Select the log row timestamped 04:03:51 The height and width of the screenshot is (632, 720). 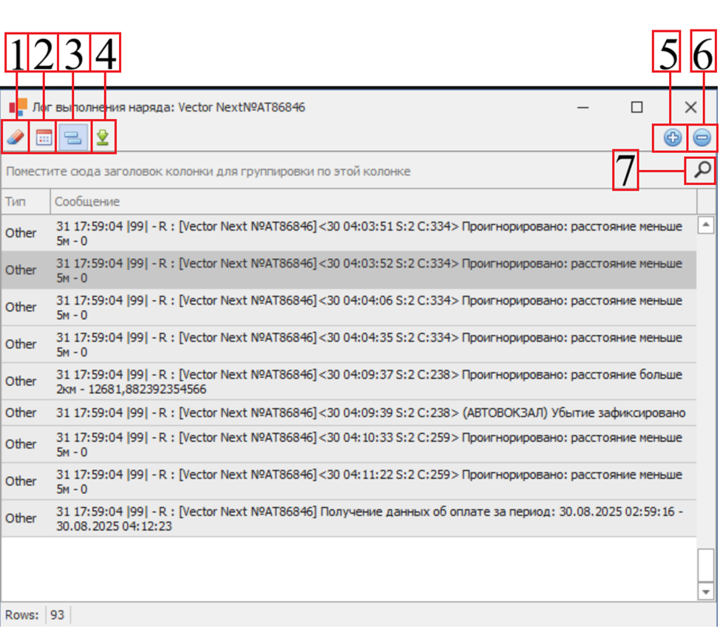[370, 233]
